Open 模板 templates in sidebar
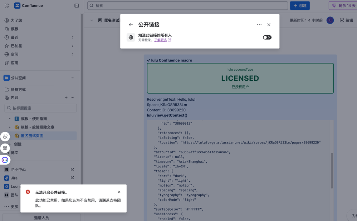 coord(15,29)
